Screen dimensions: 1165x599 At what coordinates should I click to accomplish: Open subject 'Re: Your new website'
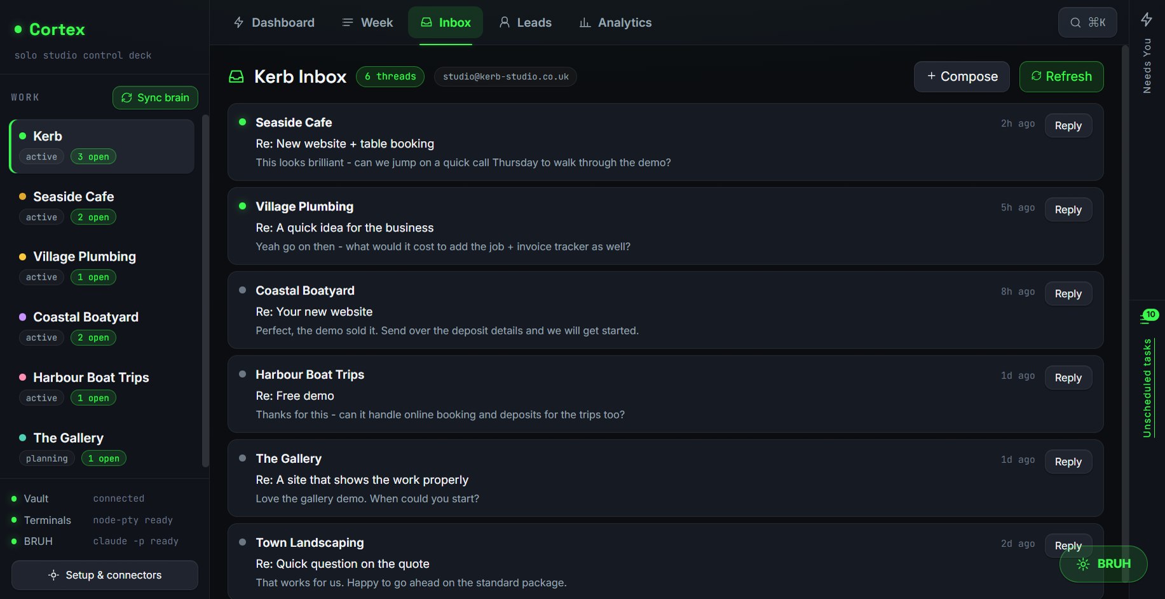pyautogui.click(x=314, y=312)
